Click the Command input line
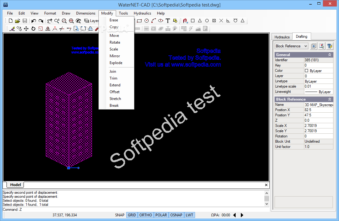The width and height of the screenshot is (339, 221). point(136,209)
